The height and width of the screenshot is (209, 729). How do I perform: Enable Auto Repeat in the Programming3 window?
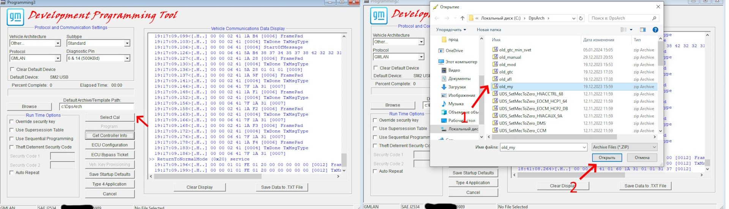(11, 173)
